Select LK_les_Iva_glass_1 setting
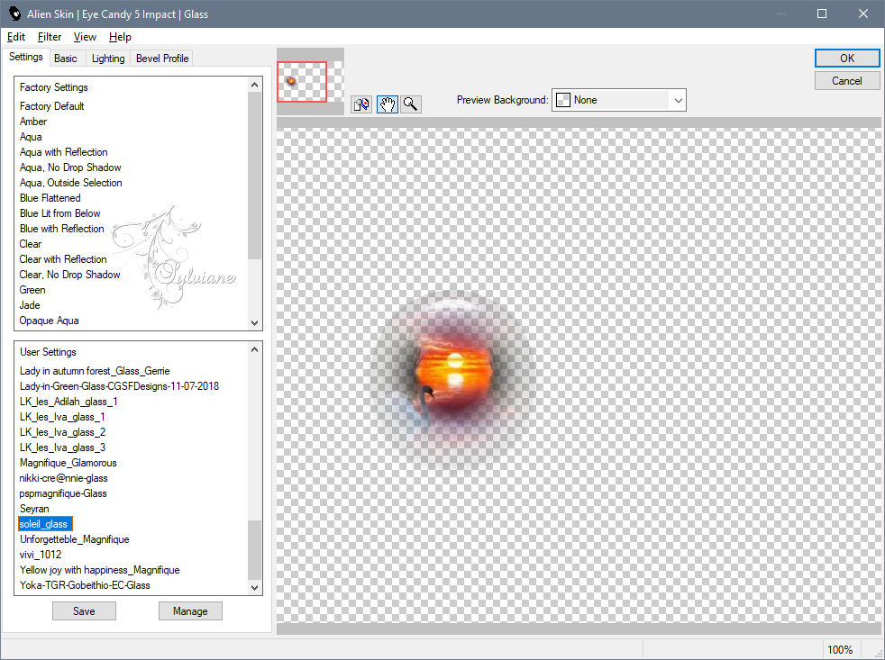The width and height of the screenshot is (885, 660). (63, 416)
